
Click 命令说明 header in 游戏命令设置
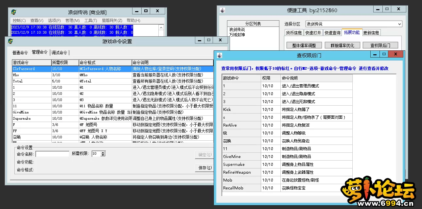172,62
